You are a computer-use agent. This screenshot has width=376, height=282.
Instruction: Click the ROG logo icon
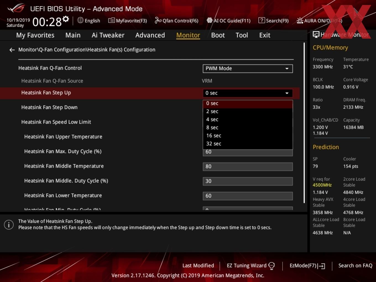pos(16,8)
